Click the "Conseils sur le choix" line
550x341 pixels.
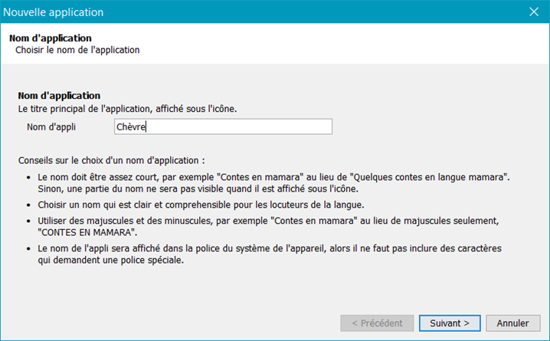pyautogui.click(x=112, y=161)
